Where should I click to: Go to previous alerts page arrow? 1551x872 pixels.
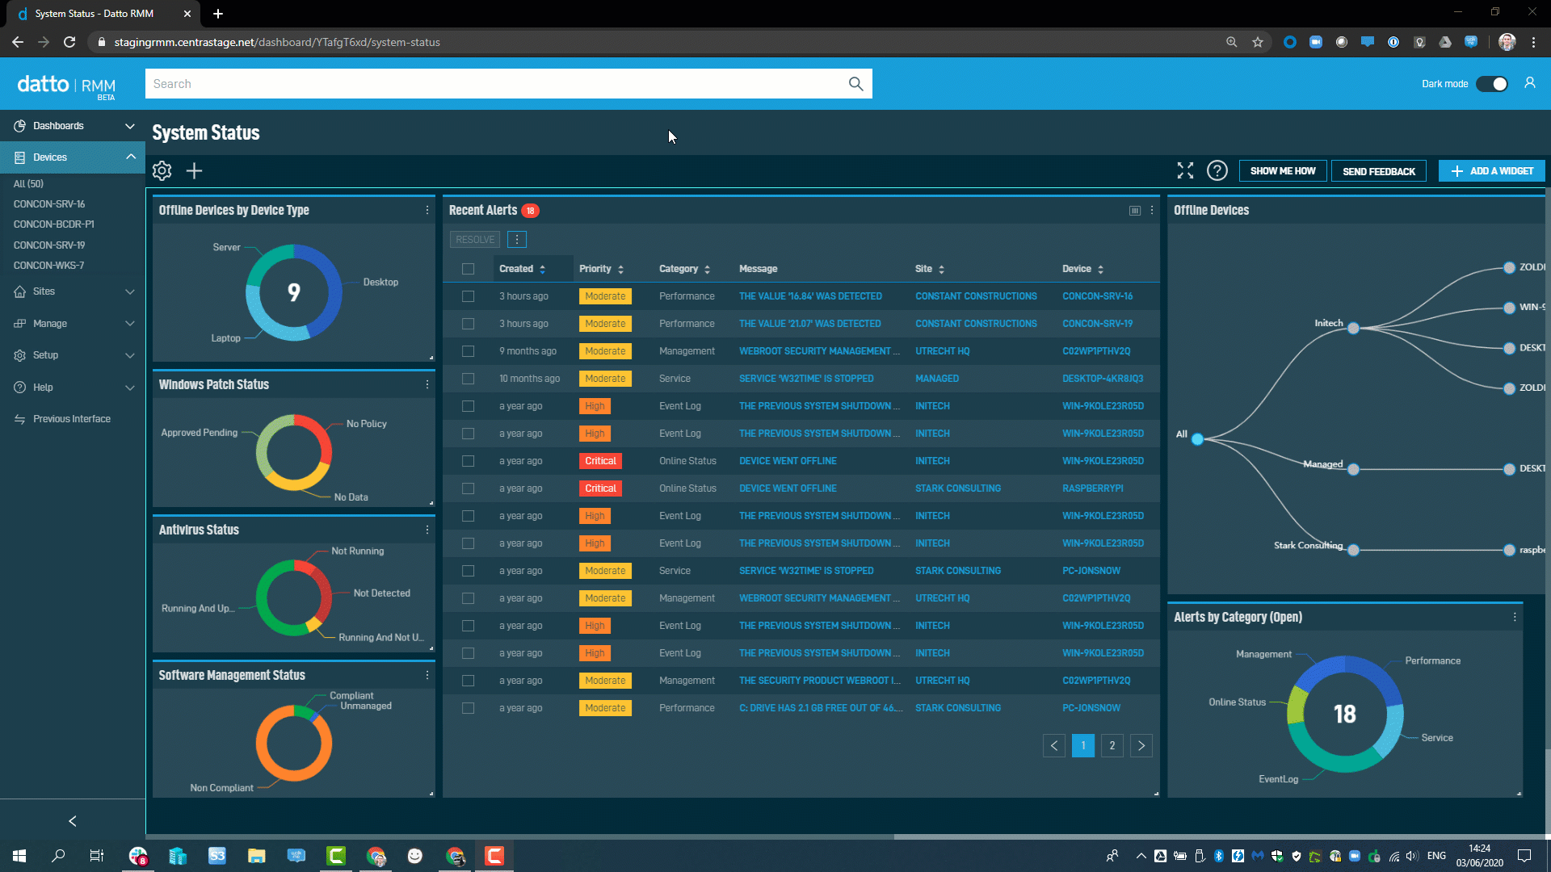coord(1054,746)
